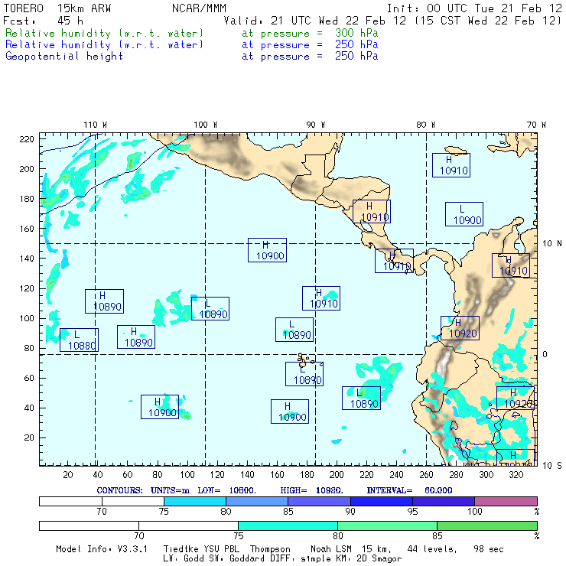The height and width of the screenshot is (566, 566).
Task: Pick the dark blue 95-100 humidity swatch
Action: tap(444, 501)
